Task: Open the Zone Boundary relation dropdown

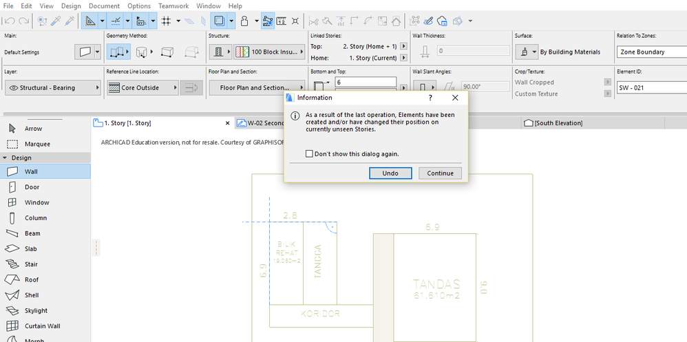Action: coord(652,52)
